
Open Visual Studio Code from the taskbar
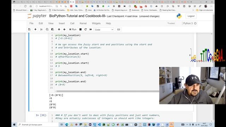click(99, 125)
